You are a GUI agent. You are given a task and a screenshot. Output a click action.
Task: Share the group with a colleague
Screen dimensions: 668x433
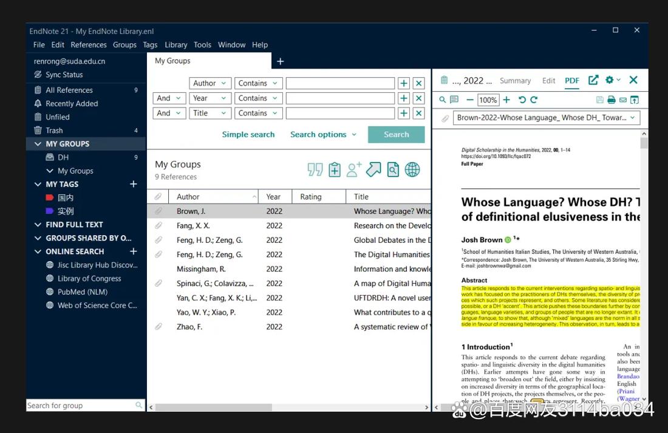click(353, 169)
